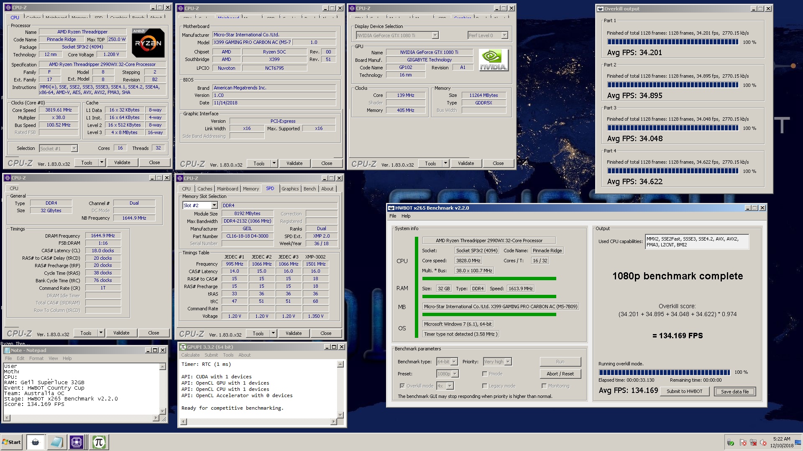Click the NVIDIA logo in CPU-Z Graphics window
This screenshot has width=803, height=451.
pyautogui.click(x=494, y=60)
